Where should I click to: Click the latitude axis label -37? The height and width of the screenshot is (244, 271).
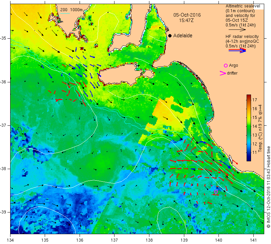tap(3, 125)
